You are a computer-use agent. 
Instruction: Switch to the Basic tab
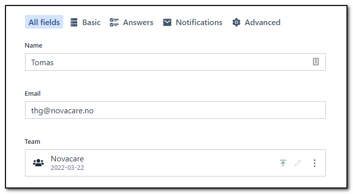pyautogui.click(x=86, y=22)
